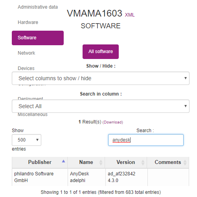This screenshot has height=197, width=197.
Task: Sort by Publisher column arrow
Action: point(63,162)
